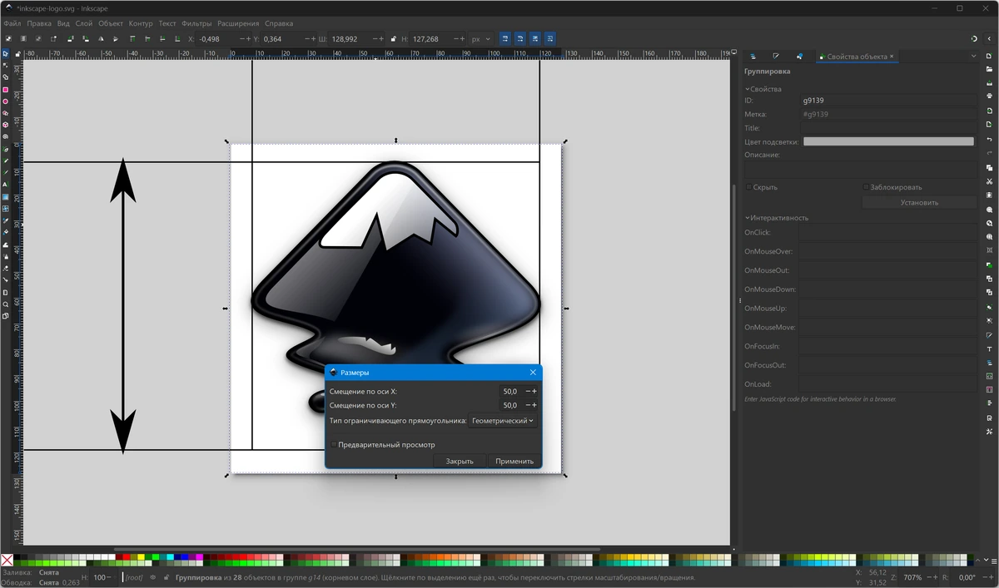Click the black swatch in palette
The image size is (999, 588).
pyautogui.click(x=18, y=558)
